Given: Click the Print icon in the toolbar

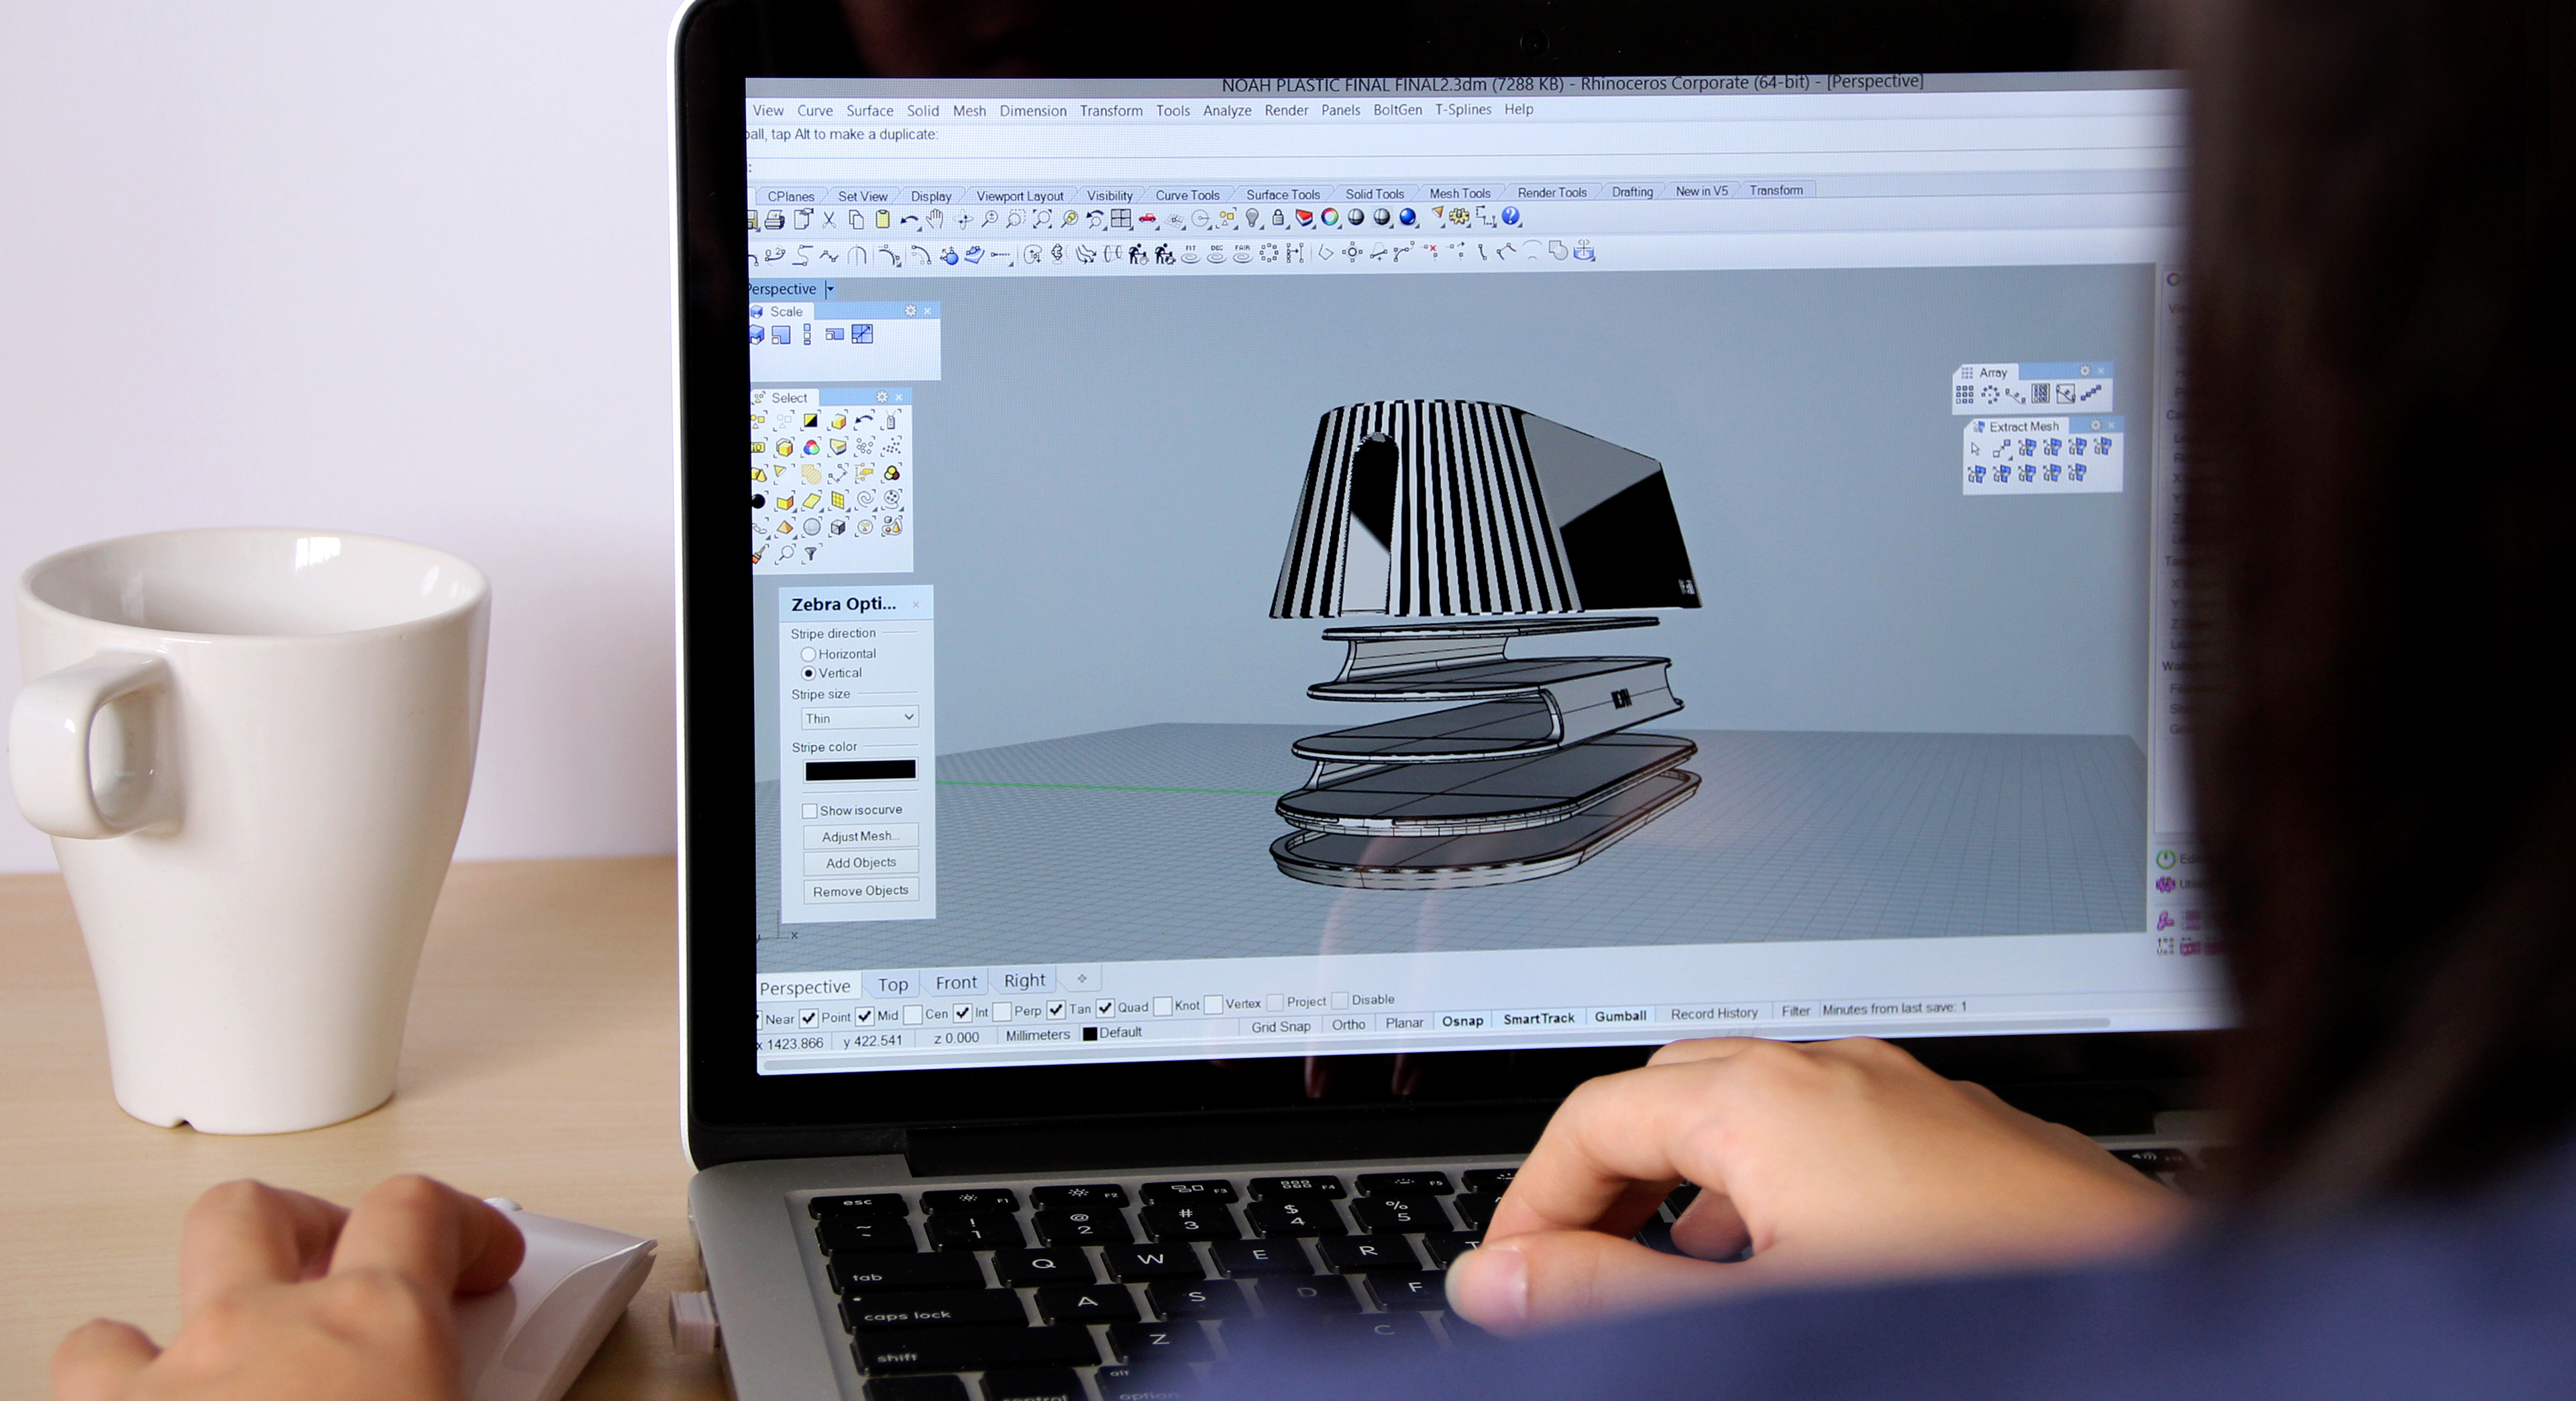Looking at the screenshot, I should [x=774, y=220].
